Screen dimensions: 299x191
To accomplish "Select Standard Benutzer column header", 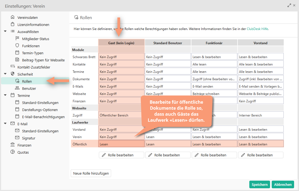I will 168,43.
